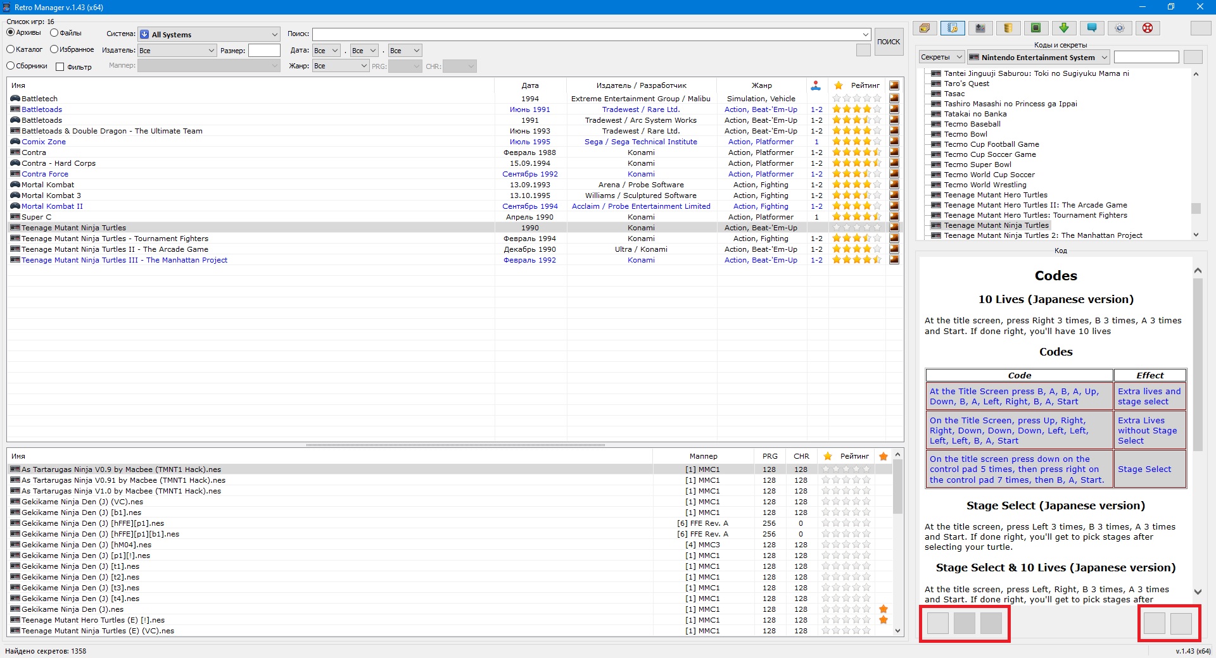The image size is (1216, 658).
Task: Expand the All Systems dropdown
Action: (x=209, y=35)
